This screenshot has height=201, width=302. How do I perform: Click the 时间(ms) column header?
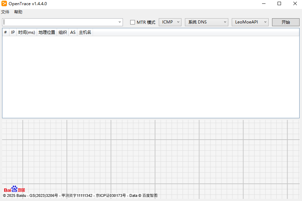[27, 32]
